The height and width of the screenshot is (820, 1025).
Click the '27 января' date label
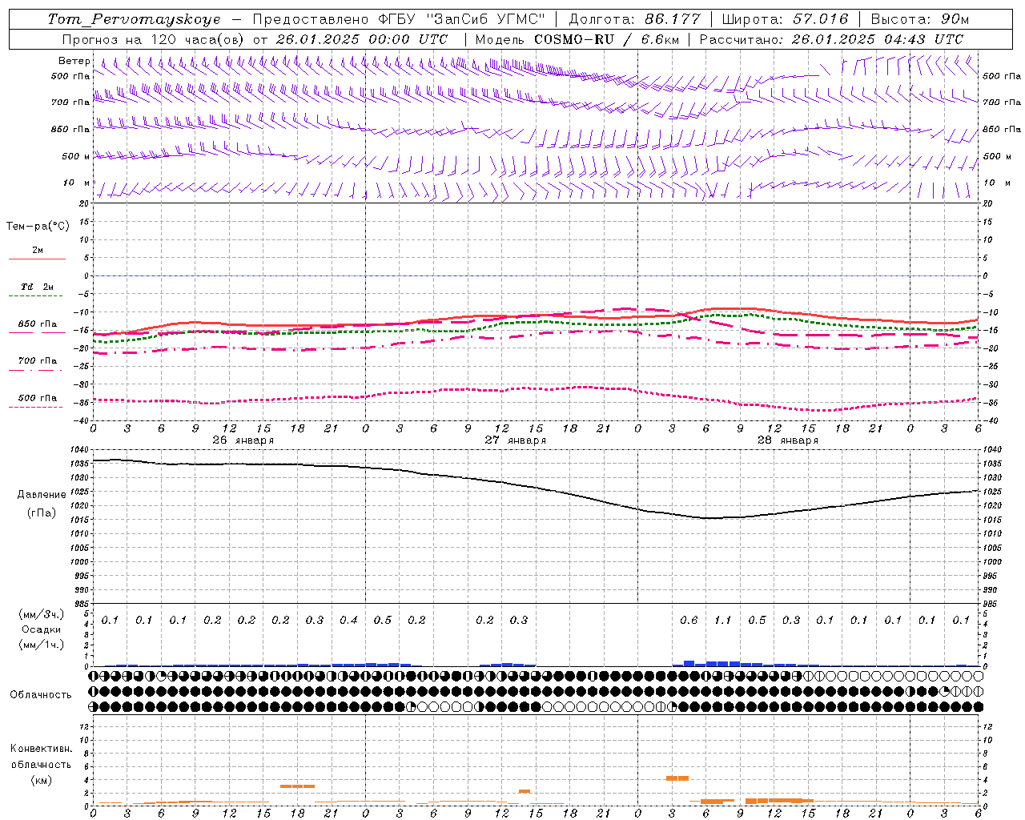[x=516, y=440]
